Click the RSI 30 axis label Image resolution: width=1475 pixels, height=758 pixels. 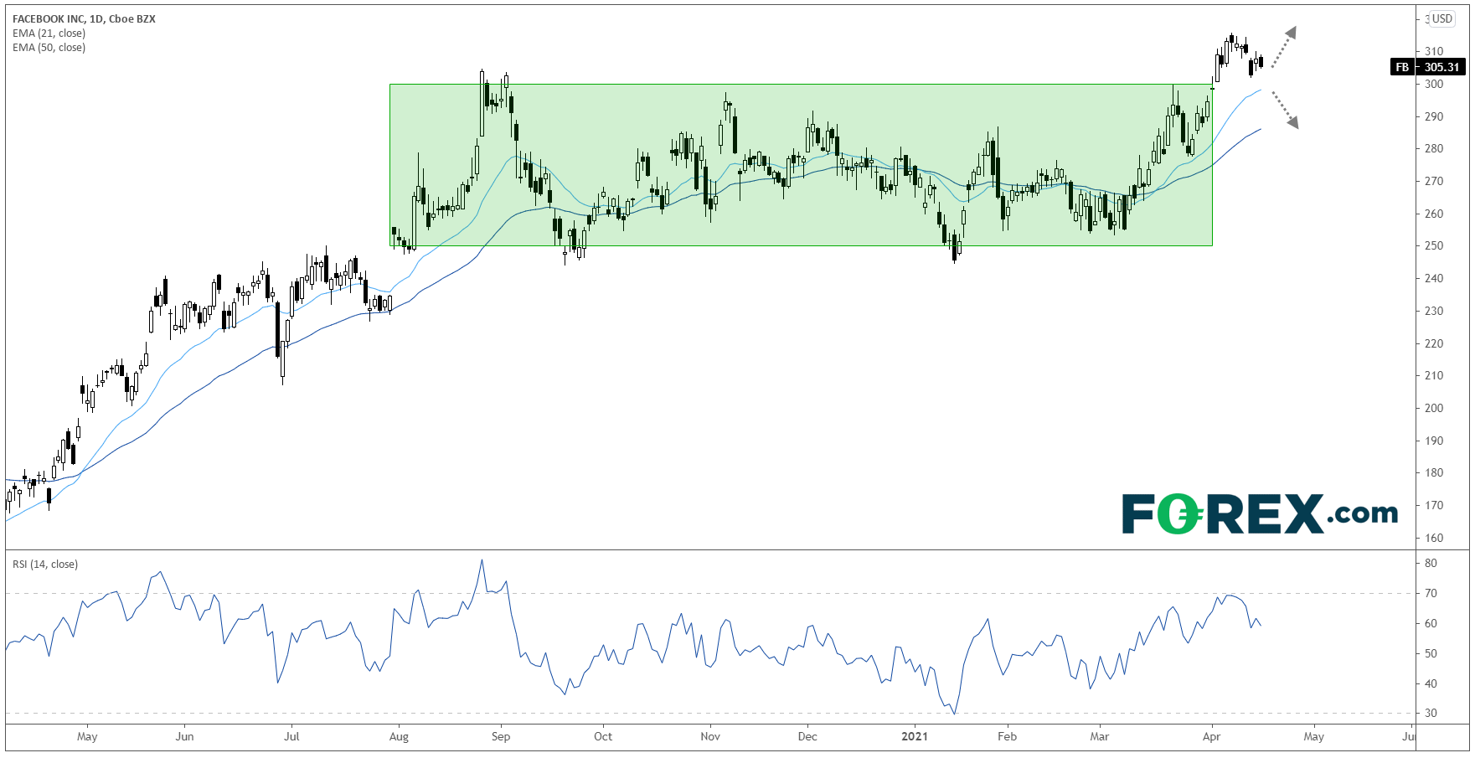pos(1431,714)
